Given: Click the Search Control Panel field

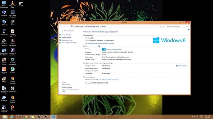Looking at the screenshot, I should (177, 26).
